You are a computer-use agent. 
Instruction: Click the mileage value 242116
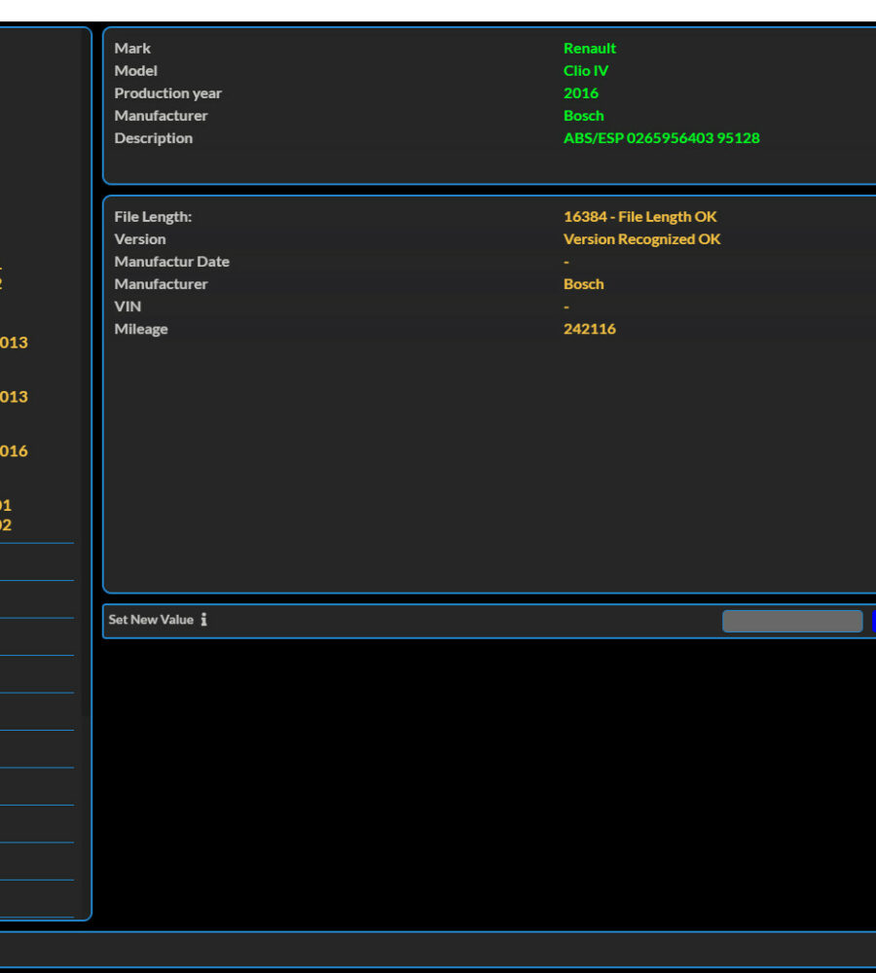click(x=589, y=329)
